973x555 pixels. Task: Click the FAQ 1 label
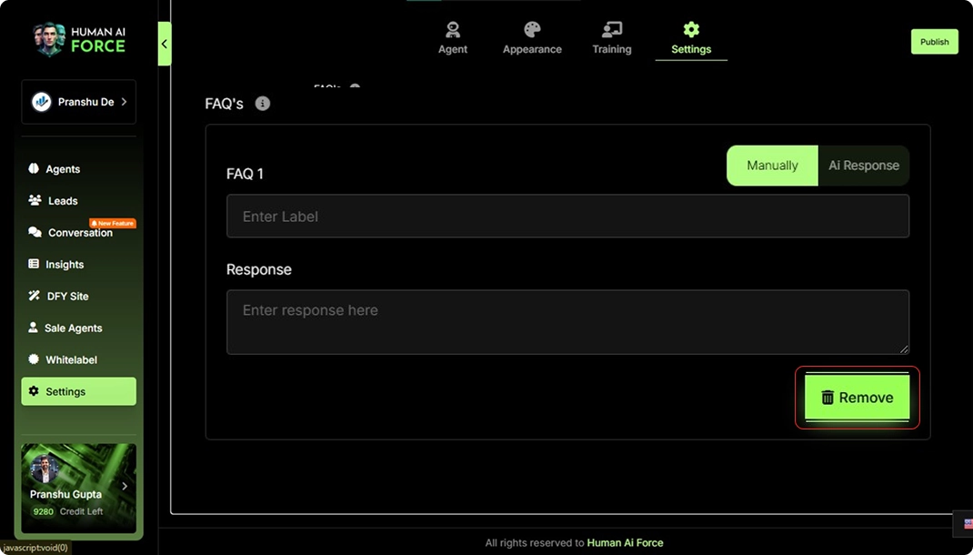(x=246, y=174)
